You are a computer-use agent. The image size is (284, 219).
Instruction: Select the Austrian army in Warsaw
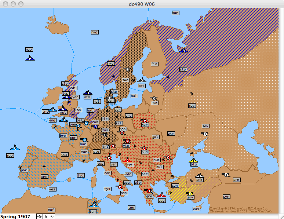tap(145, 121)
